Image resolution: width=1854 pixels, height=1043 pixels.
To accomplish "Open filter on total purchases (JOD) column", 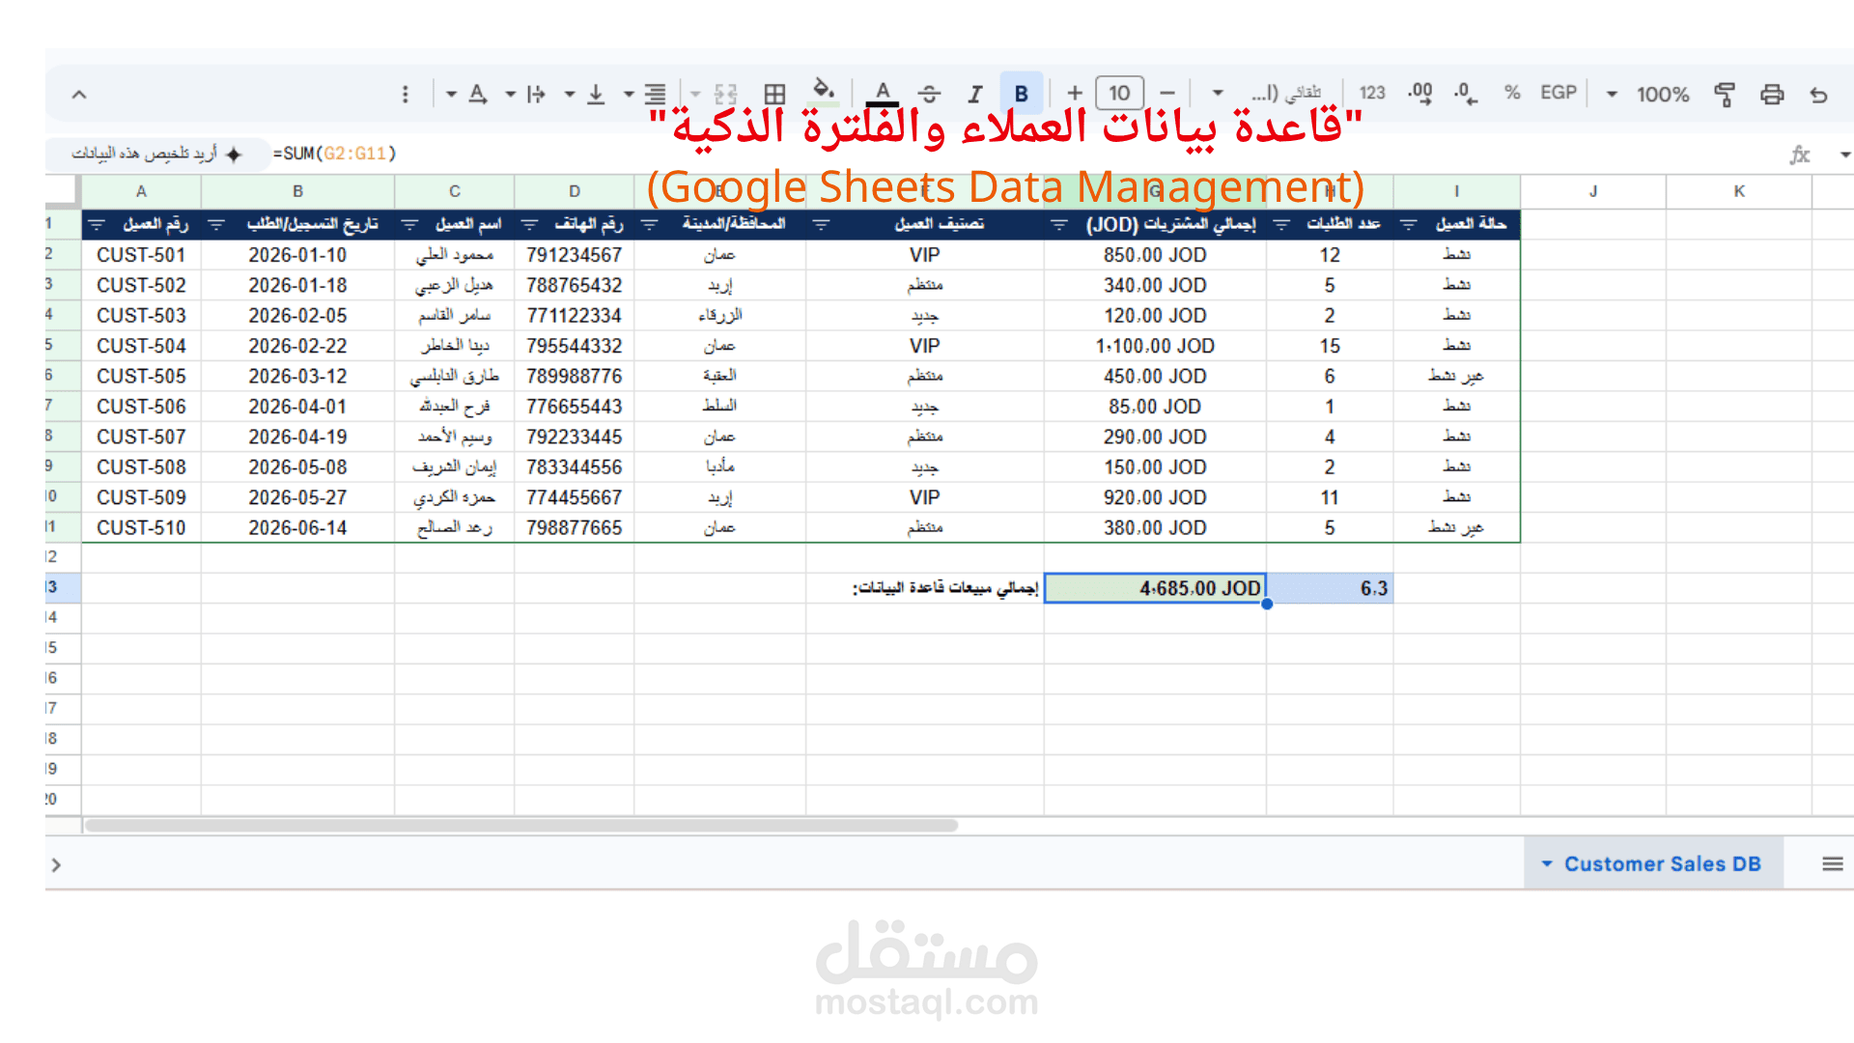I will [x=1059, y=224].
